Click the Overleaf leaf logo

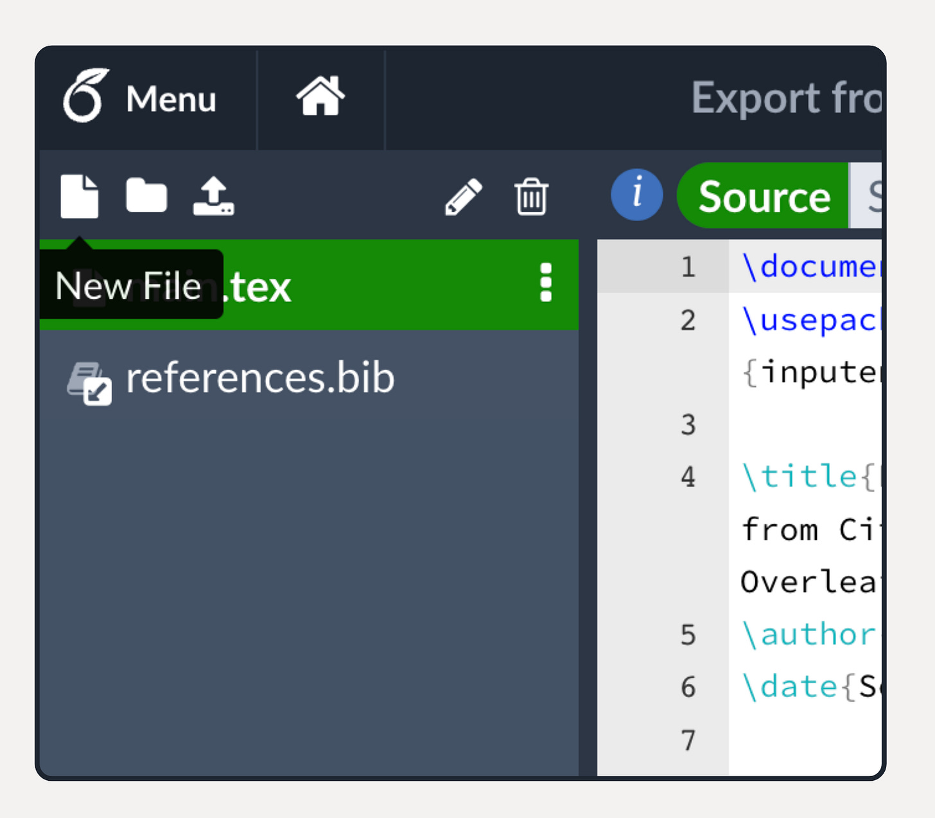[85, 95]
